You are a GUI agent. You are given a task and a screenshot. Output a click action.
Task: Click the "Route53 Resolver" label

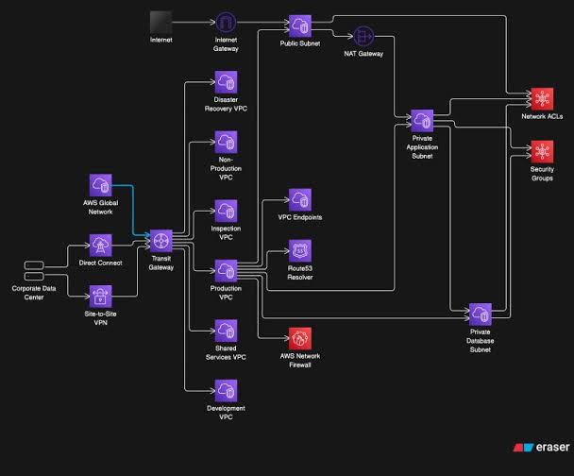coord(300,273)
